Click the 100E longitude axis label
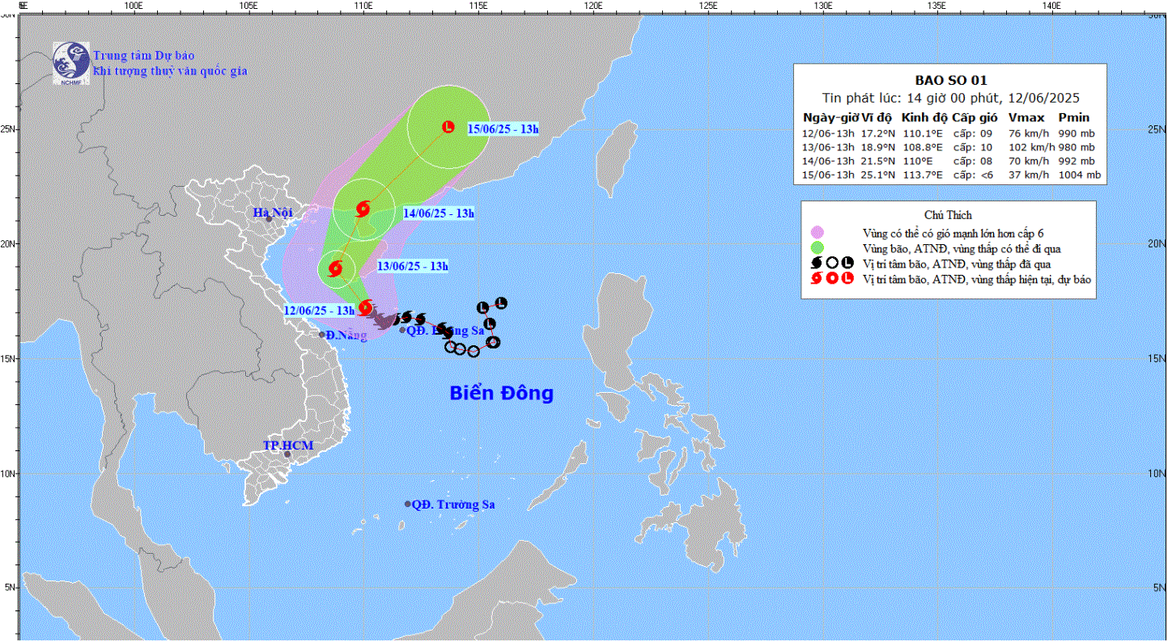The height and width of the screenshot is (642, 1168). pos(134,6)
